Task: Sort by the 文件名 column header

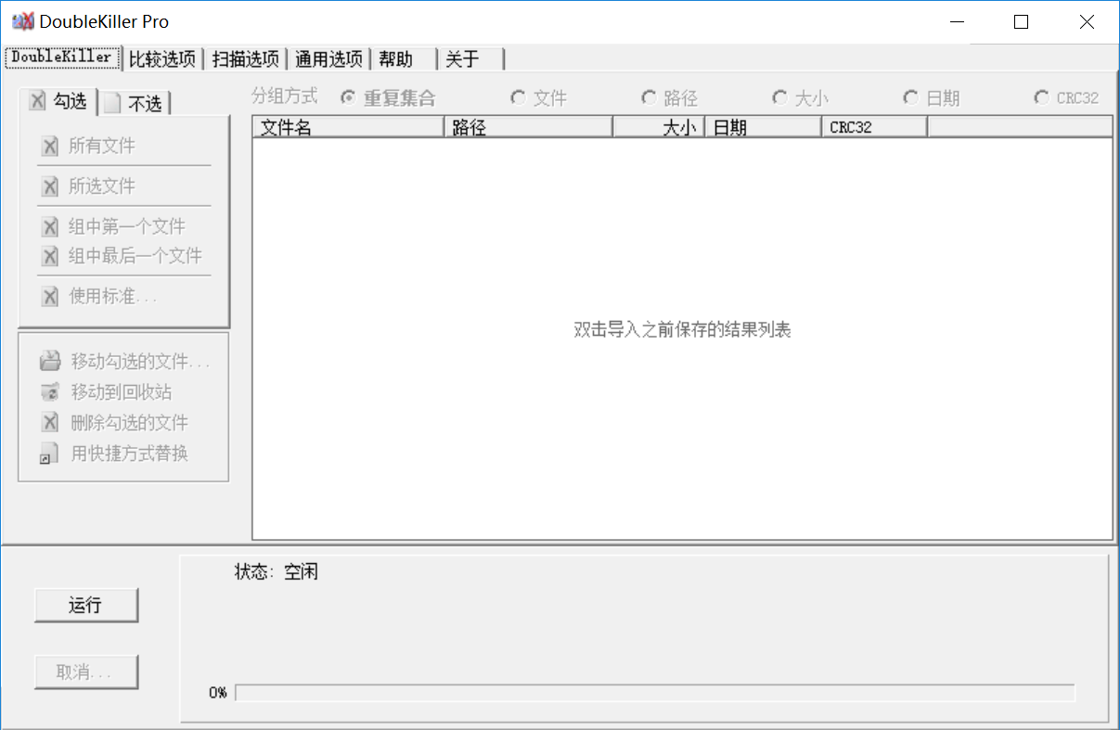Action: point(348,127)
